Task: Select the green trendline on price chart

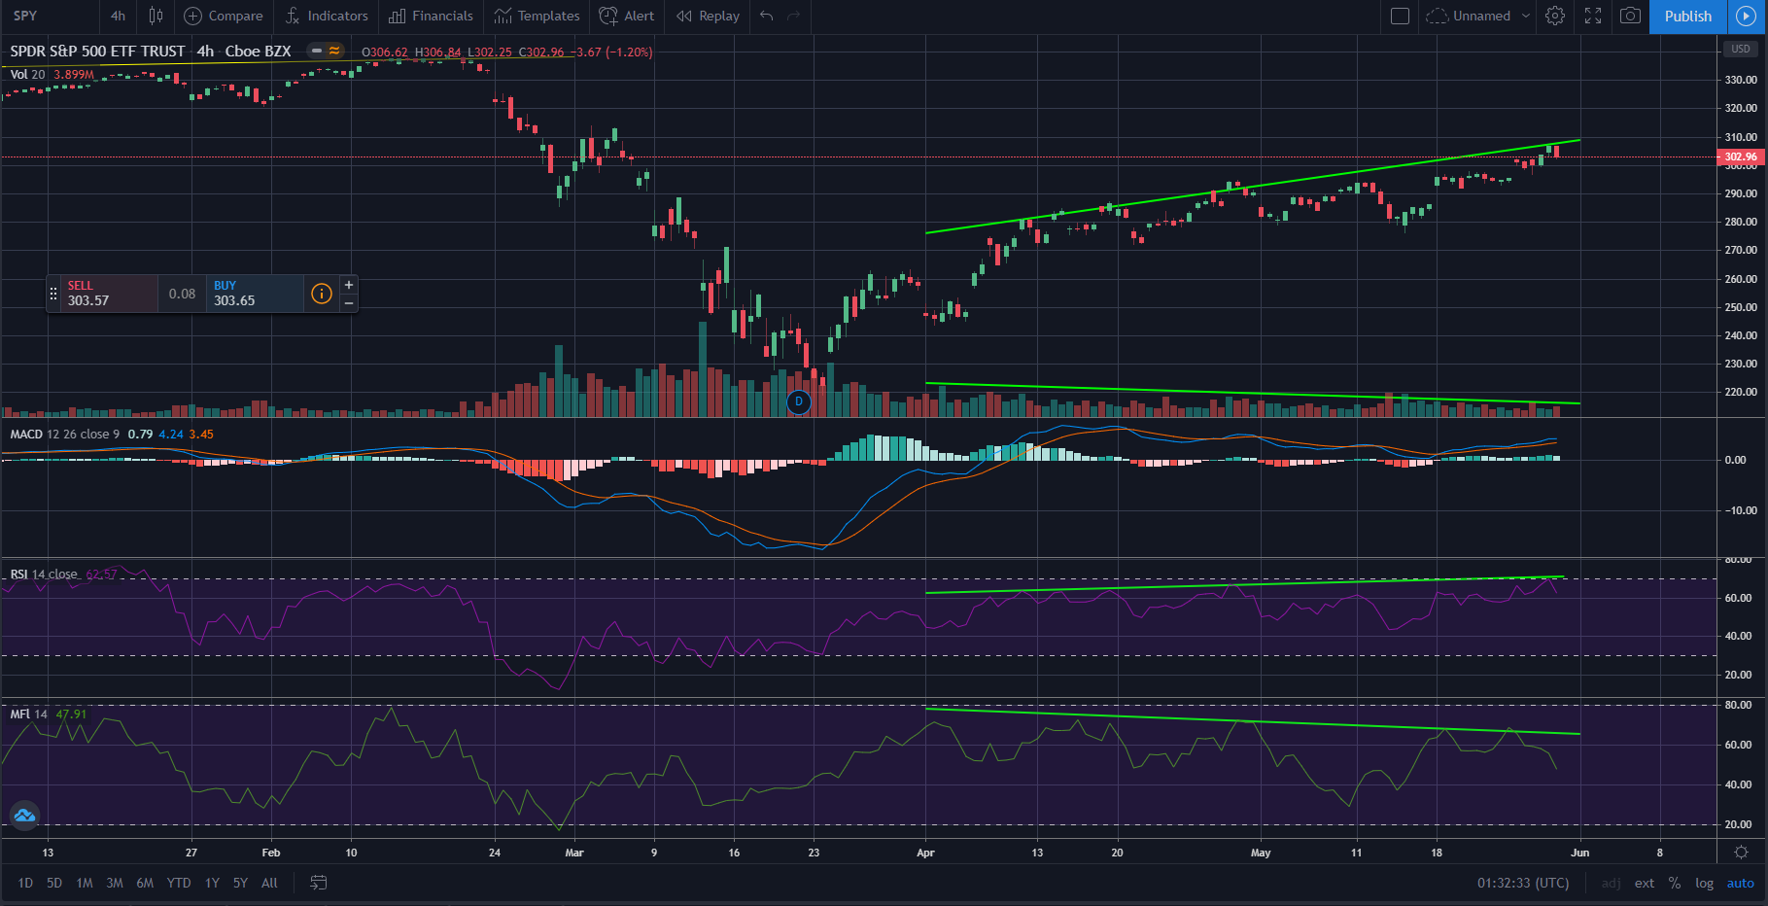Action: pos(1253,187)
